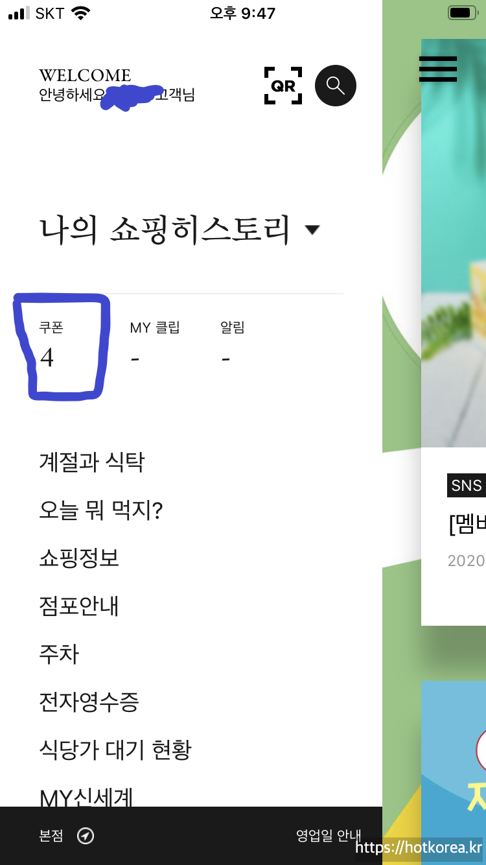This screenshot has height=865, width=486.
Task: Tap the 본점 store selector
Action: click(x=51, y=836)
